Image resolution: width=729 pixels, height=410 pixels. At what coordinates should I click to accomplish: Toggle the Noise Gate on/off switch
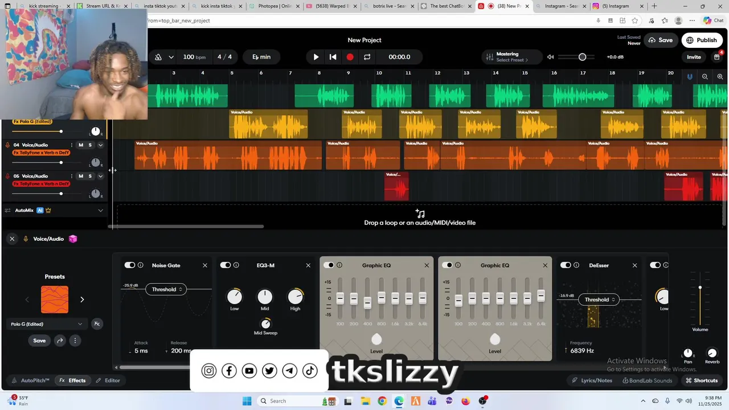click(x=130, y=265)
